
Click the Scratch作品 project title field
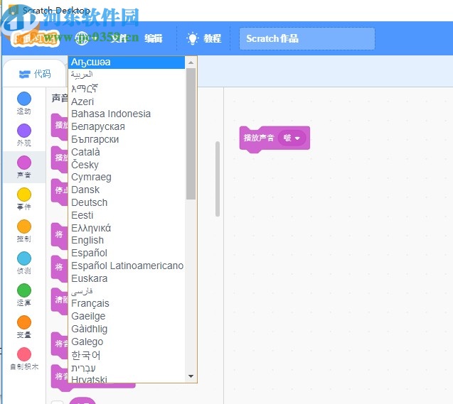pyautogui.click(x=307, y=38)
